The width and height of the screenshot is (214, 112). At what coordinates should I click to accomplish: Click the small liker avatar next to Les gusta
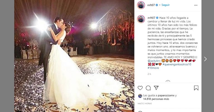click(140, 96)
